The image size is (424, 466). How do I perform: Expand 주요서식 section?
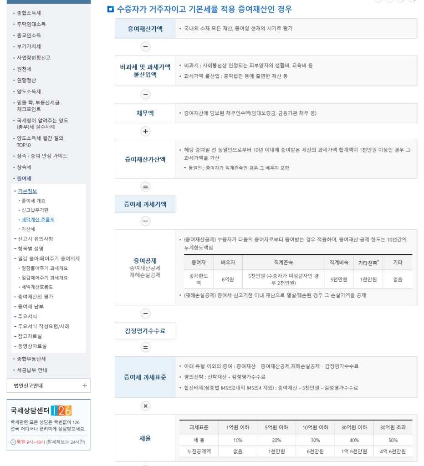pos(27,317)
